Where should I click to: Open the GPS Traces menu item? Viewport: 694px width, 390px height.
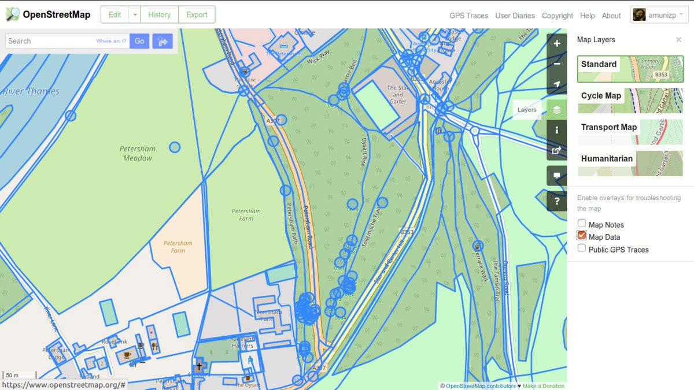pos(468,16)
